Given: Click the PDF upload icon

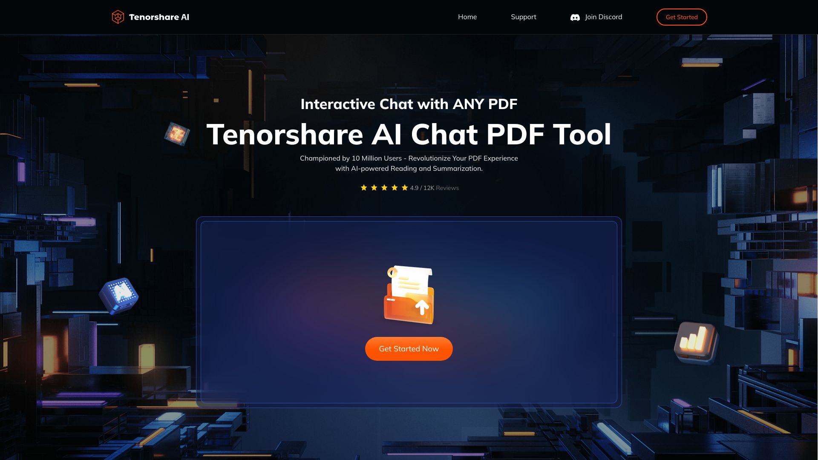Looking at the screenshot, I should (x=409, y=294).
